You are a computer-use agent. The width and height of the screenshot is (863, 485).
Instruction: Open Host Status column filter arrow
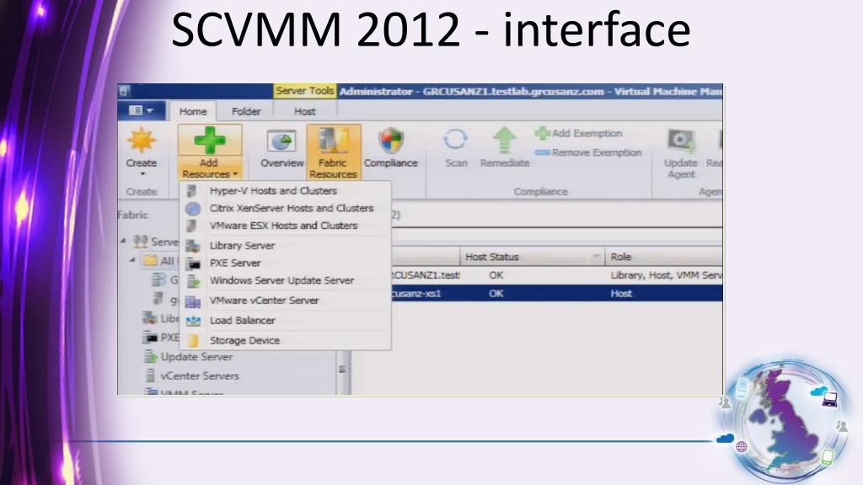pyautogui.click(x=595, y=257)
